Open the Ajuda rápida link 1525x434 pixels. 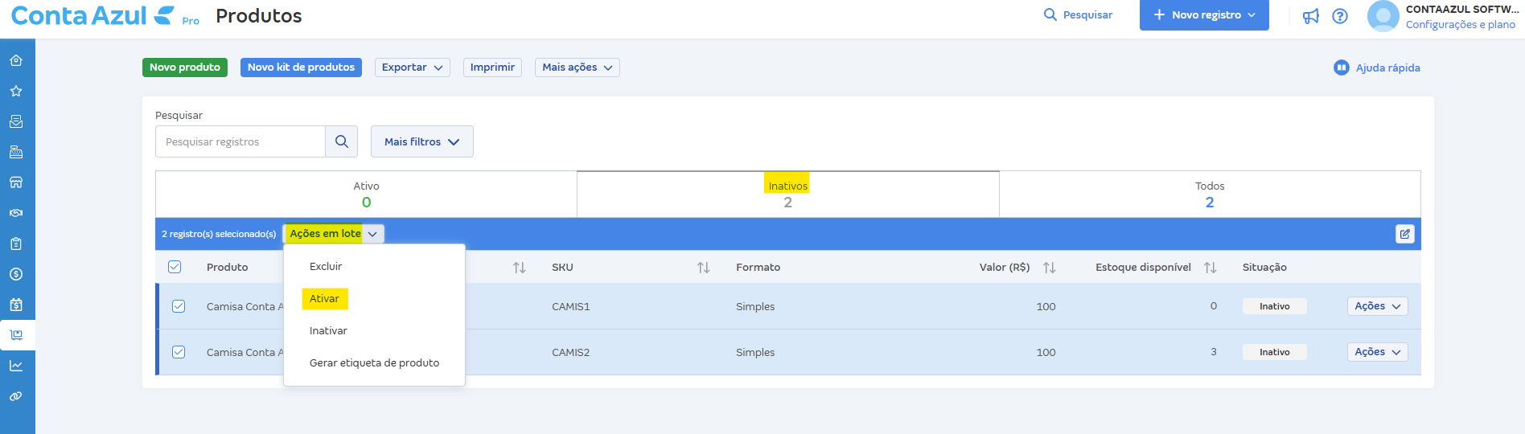(1377, 68)
